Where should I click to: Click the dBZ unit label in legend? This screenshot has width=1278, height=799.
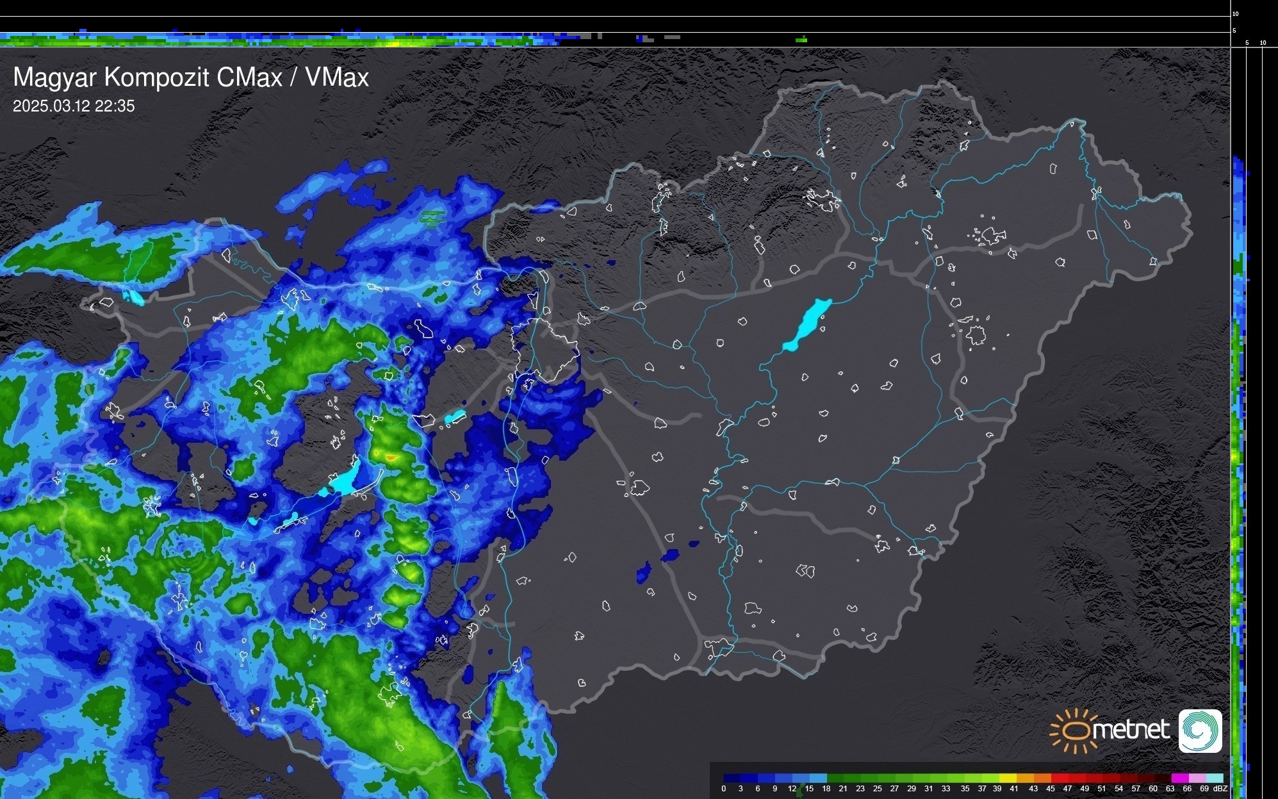[1220, 789]
